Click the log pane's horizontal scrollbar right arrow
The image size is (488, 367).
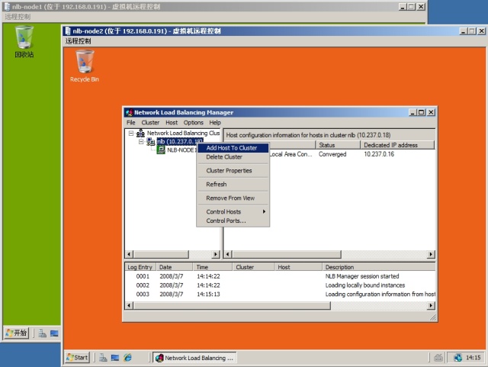[432, 306]
